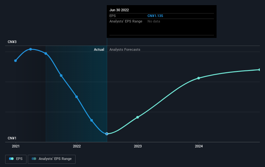
Task: Click the EPS legend color dots icon
Action: pos(11,159)
